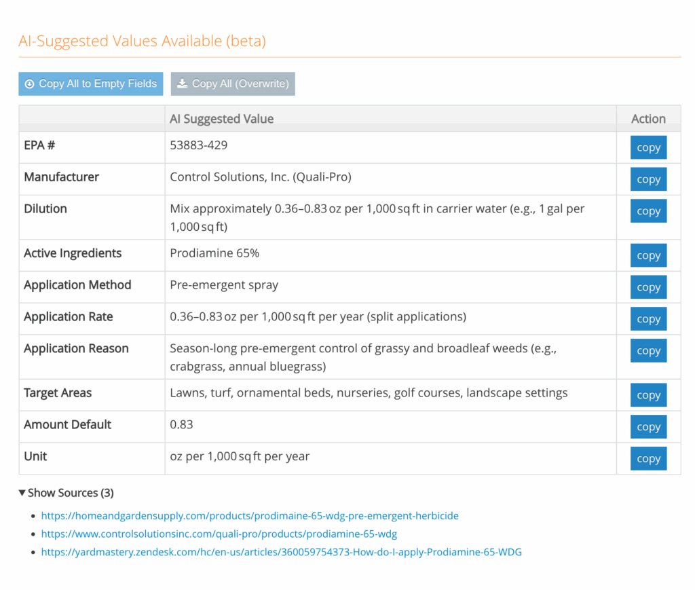Image resolution: width=695 pixels, height=590 pixels.
Task: Copy the Target Areas value
Action: 648,395
